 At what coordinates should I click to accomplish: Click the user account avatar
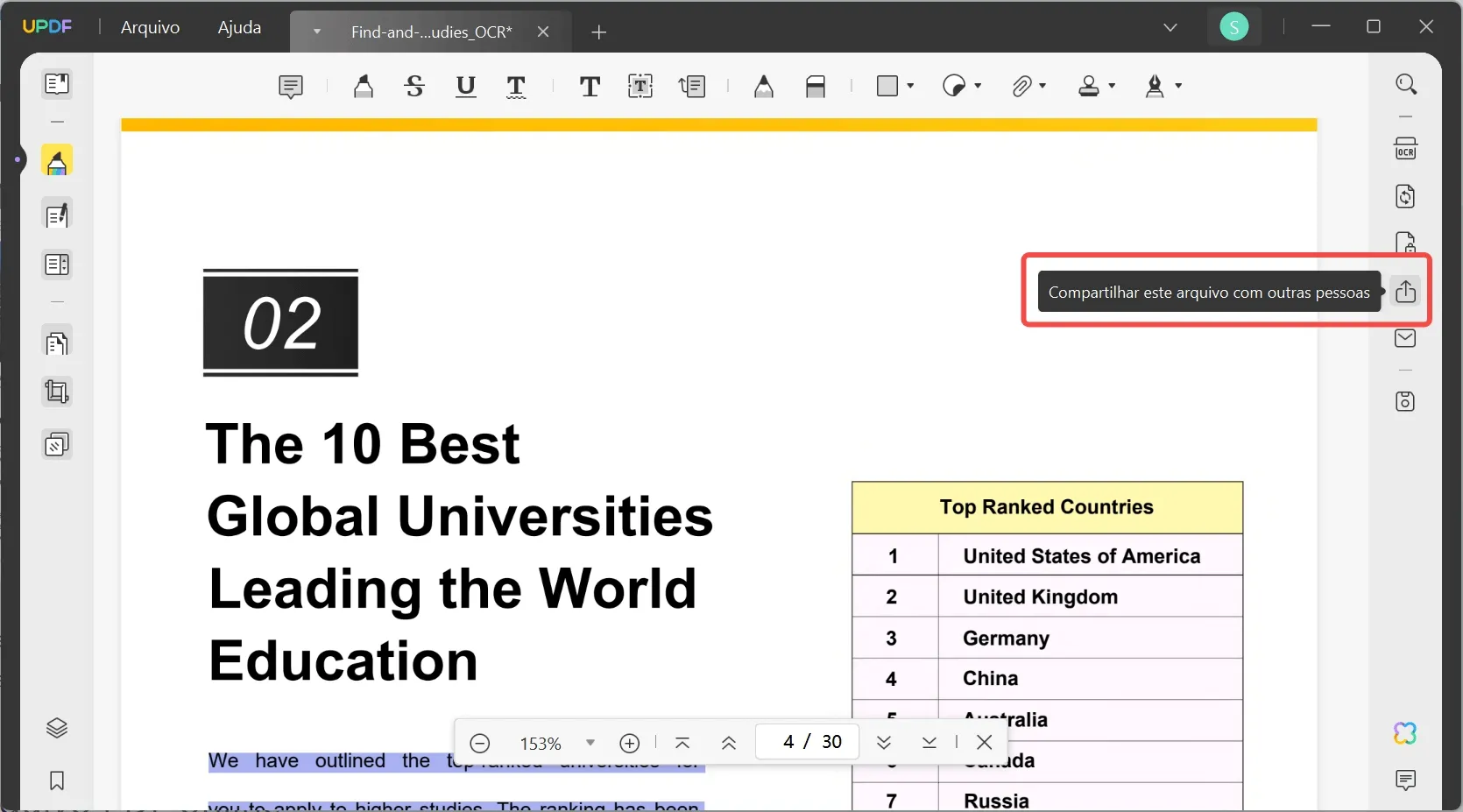click(1234, 26)
